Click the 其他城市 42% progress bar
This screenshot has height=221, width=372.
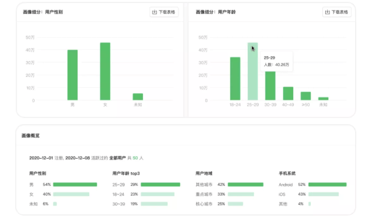pos(245,185)
